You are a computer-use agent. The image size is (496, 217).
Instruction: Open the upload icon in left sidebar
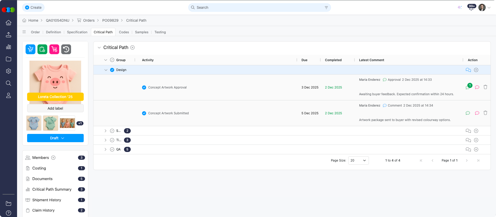click(x=9, y=35)
